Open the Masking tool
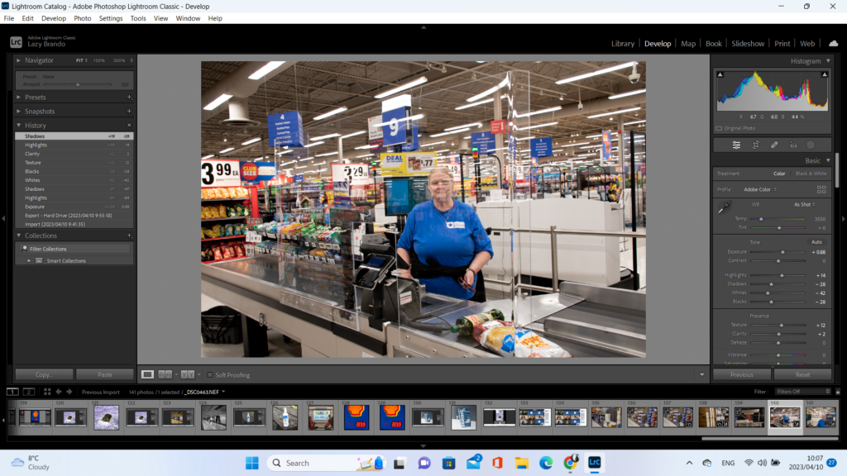Image resolution: width=847 pixels, height=476 pixels. [x=811, y=145]
